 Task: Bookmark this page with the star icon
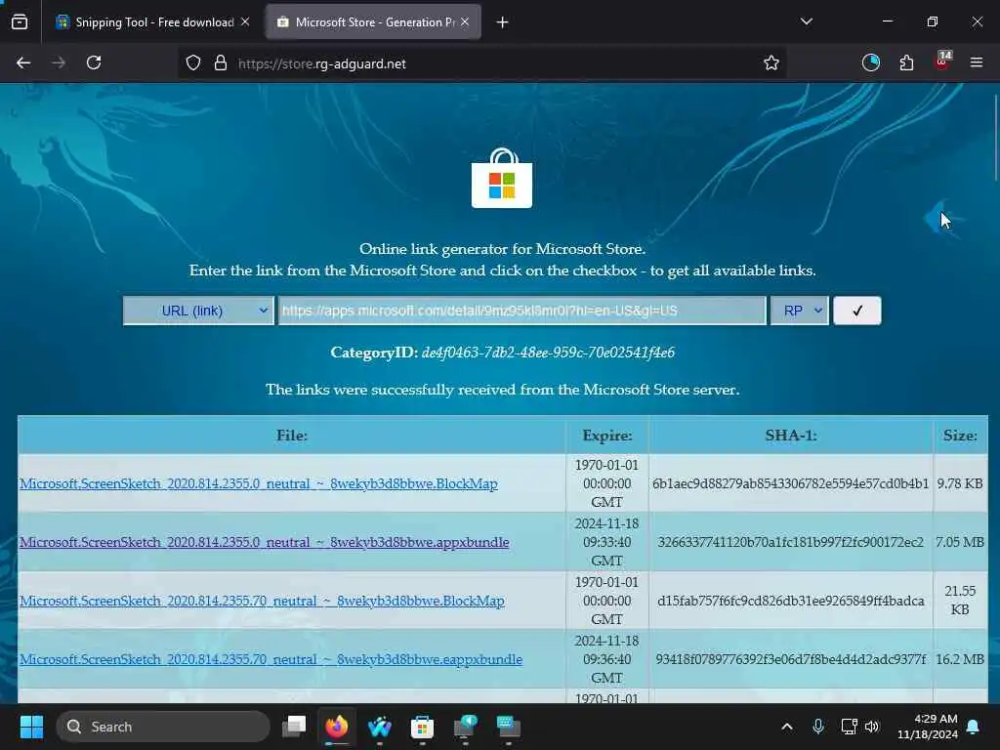[771, 63]
